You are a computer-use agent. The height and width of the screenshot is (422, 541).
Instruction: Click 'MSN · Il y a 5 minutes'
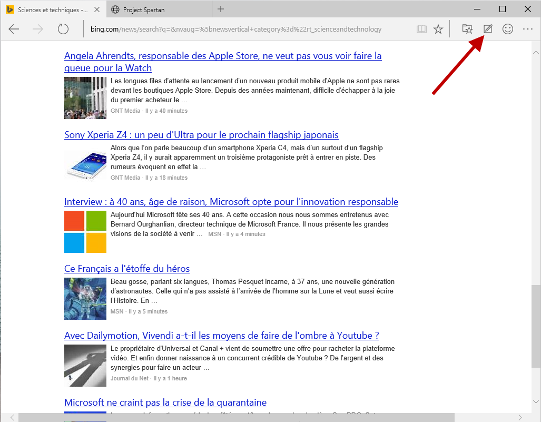139,311
